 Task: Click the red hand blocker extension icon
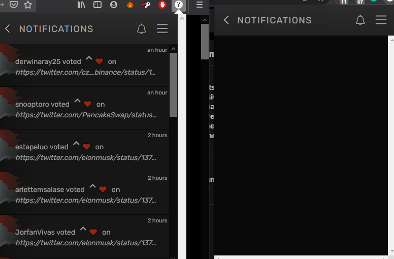coord(162,5)
